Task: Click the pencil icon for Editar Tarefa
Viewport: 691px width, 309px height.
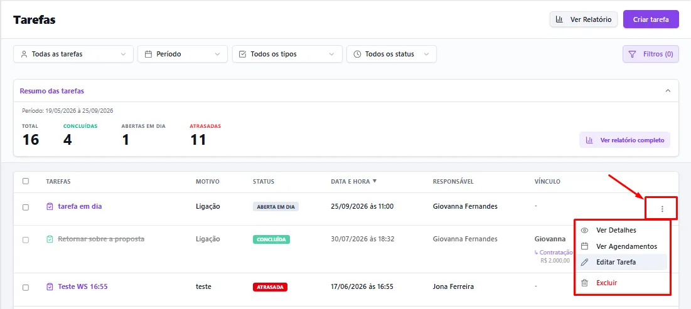Action: tap(585, 263)
